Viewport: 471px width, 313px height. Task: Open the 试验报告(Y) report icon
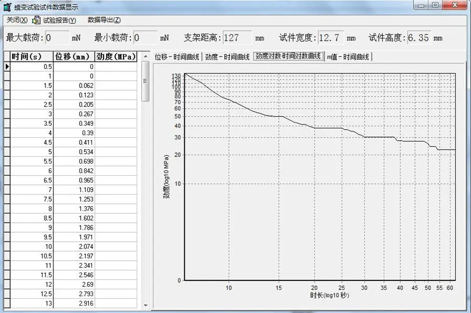point(36,20)
